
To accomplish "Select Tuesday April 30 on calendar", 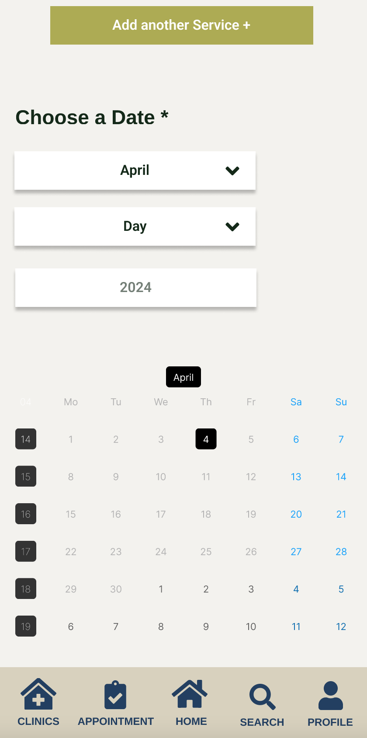I will click(116, 589).
